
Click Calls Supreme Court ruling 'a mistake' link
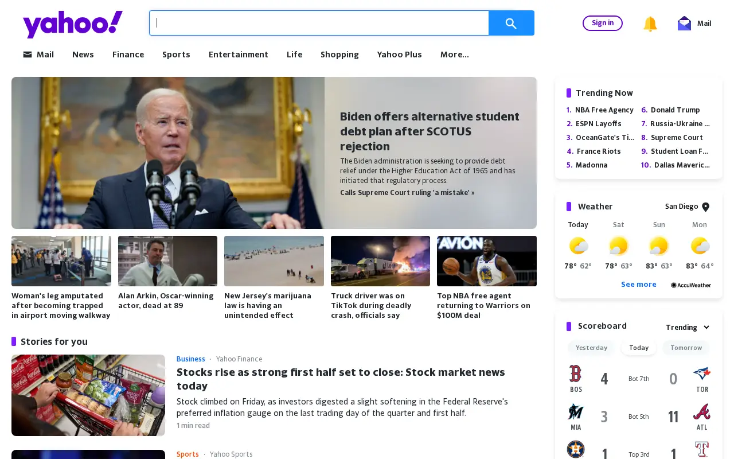(x=407, y=193)
